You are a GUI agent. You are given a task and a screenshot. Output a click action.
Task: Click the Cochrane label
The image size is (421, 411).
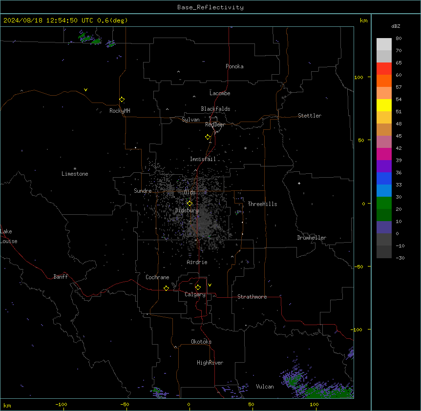157,277
